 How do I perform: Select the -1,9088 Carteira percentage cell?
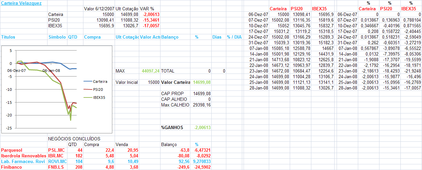click(x=370, y=60)
